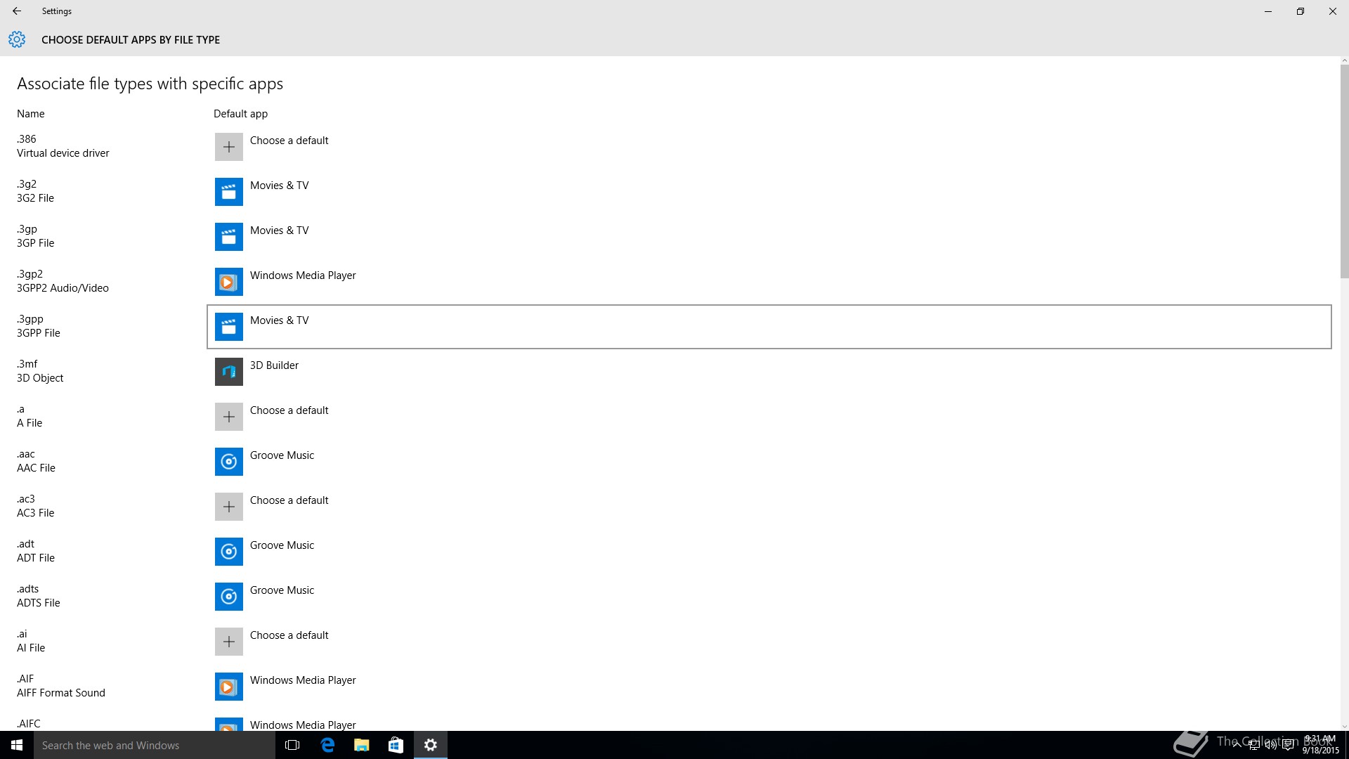Click the scrollbar up arrow
Viewport: 1349px width, 759px height.
(1344, 60)
